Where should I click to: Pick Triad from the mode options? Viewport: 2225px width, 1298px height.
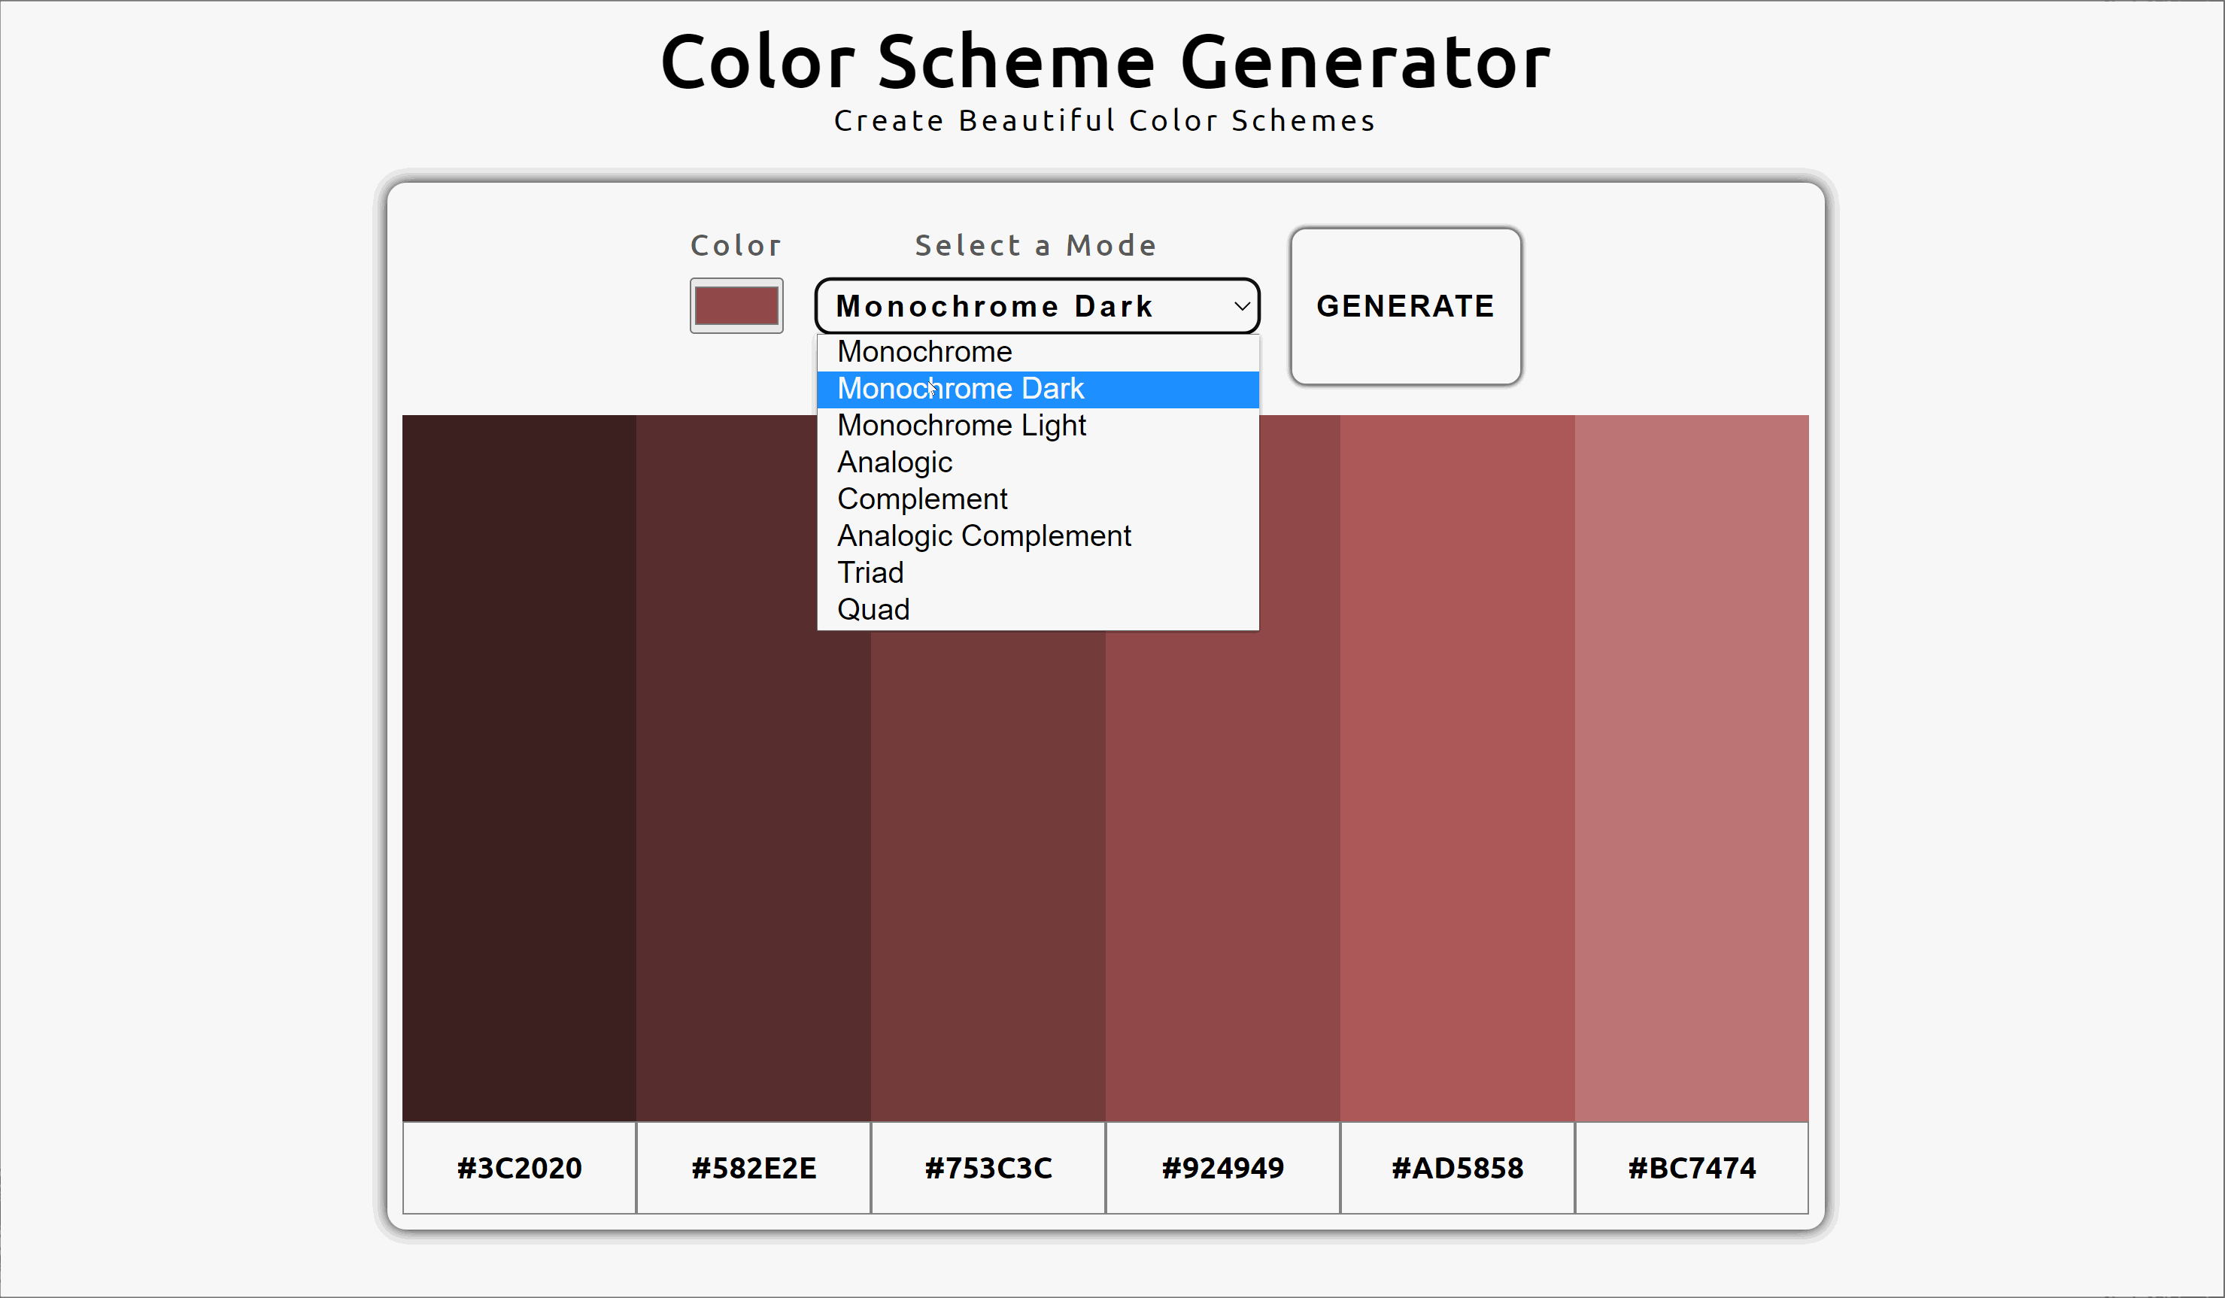pos(870,572)
